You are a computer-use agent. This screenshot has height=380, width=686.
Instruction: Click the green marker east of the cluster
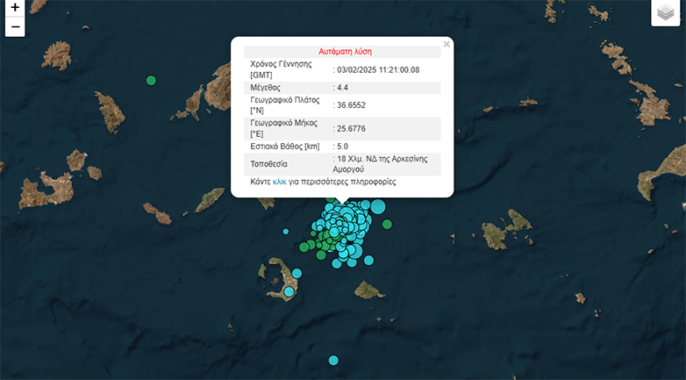[x=387, y=225]
